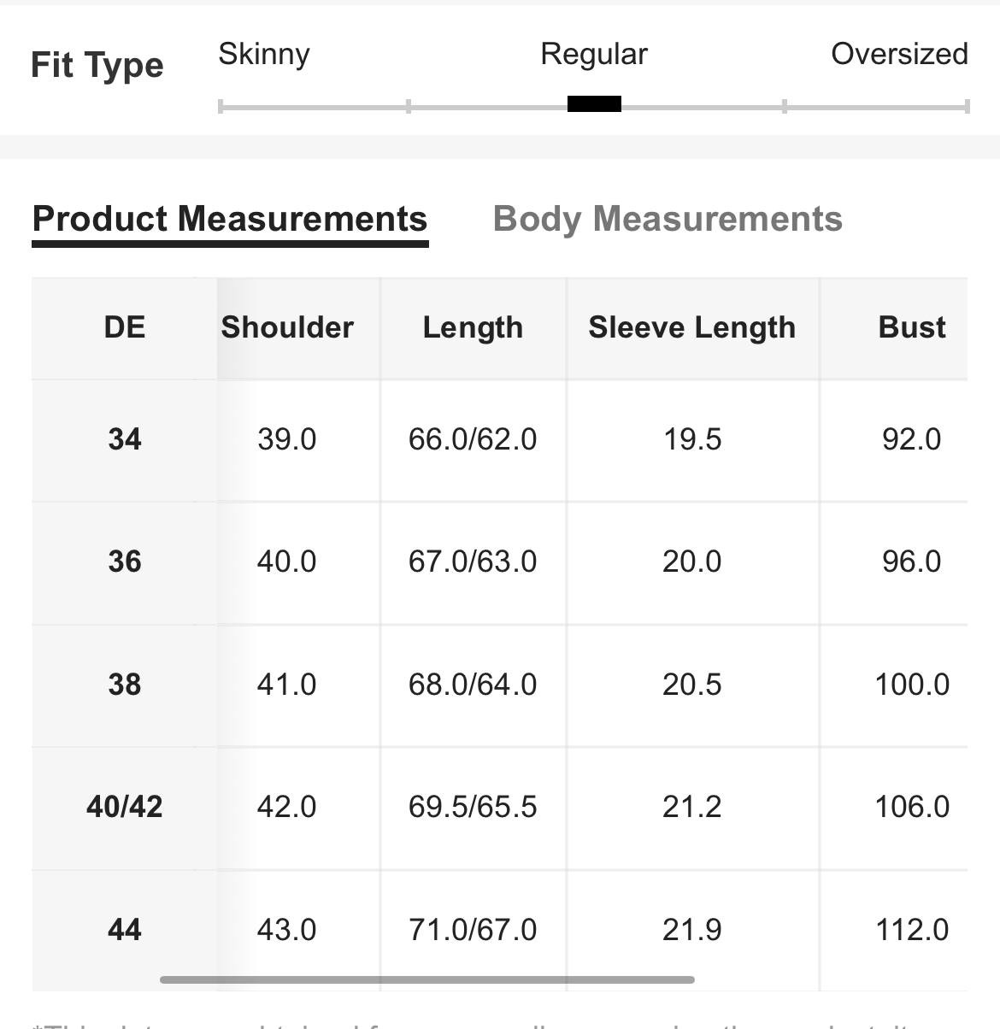Screen dimensions: 1000x1029
Task: Select the size 40/42 row label
Action: (x=125, y=806)
